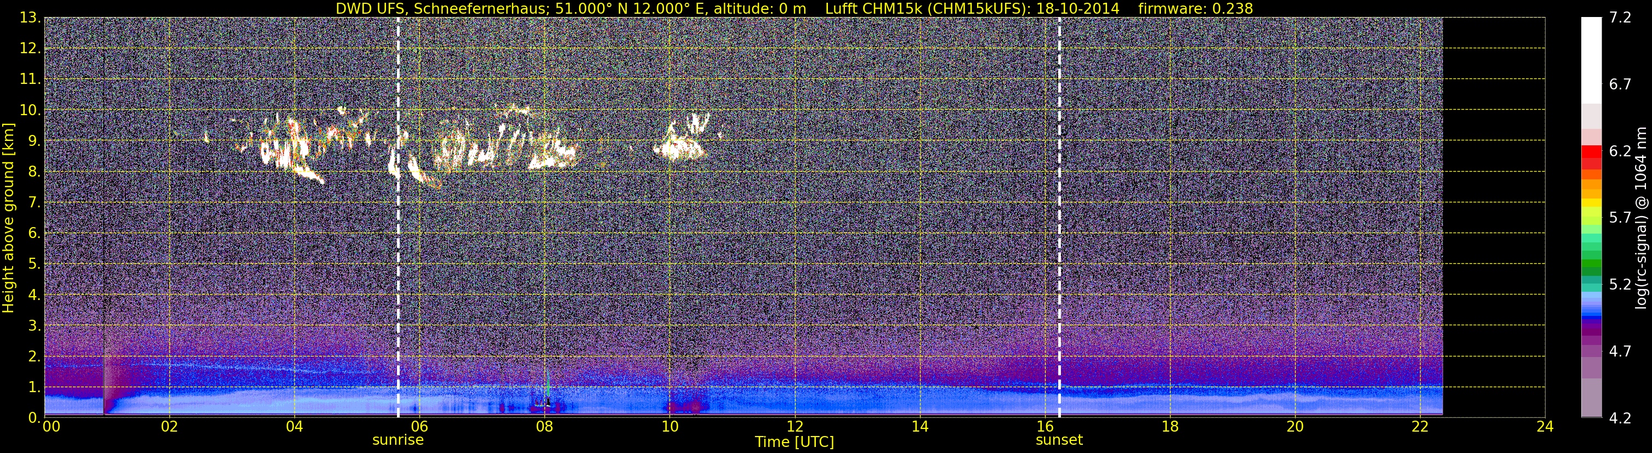The height and width of the screenshot is (453, 1652).
Task: Click the '10' time axis tick label
Action: pos(669,427)
